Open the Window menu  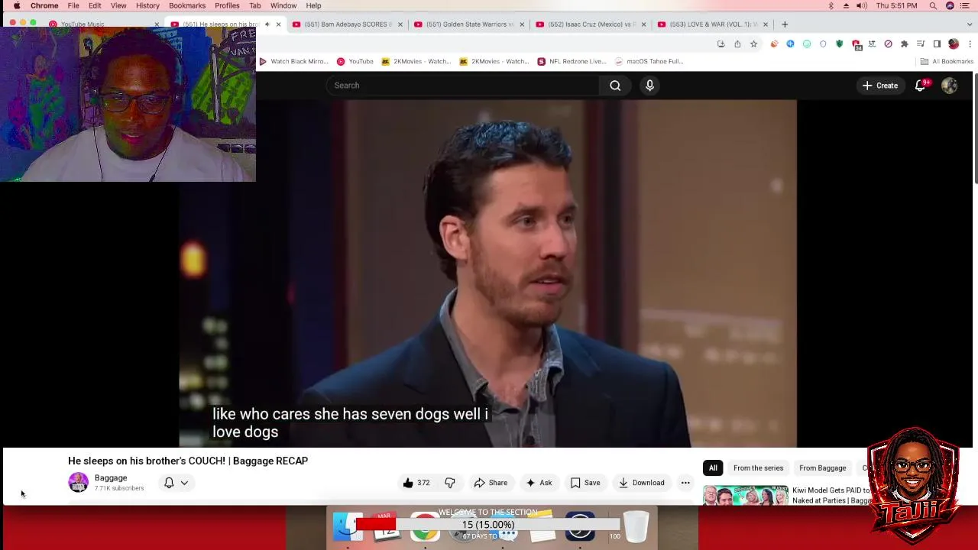coord(283,5)
